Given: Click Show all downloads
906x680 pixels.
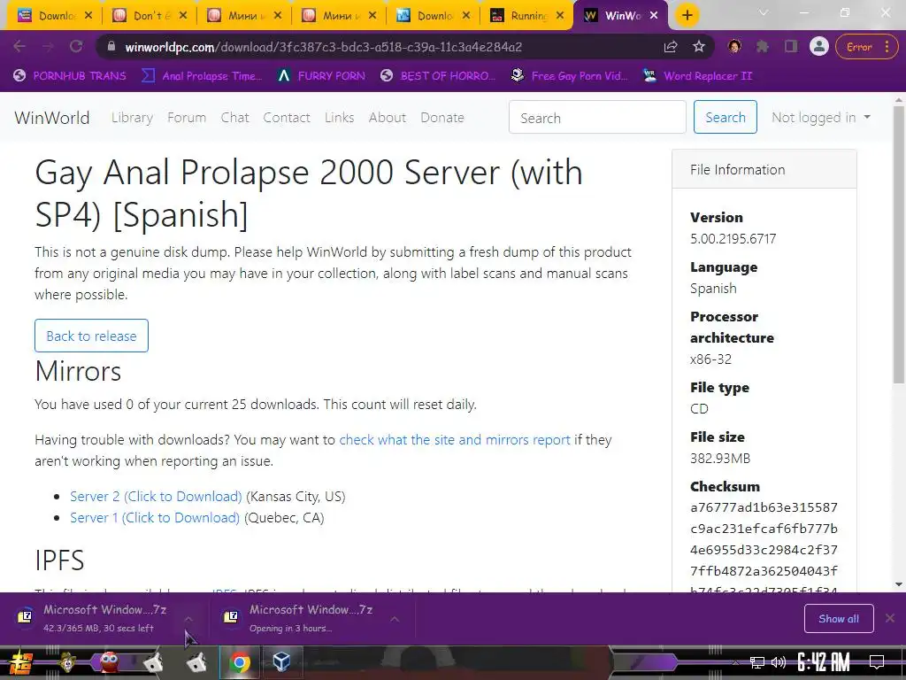Looking at the screenshot, I should click(x=839, y=619).
